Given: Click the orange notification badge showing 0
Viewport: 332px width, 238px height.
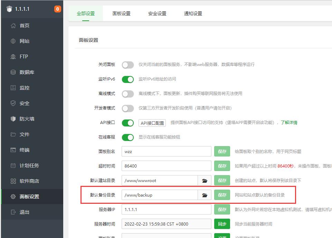Looking at the screenshot, I should click(57, 9).
